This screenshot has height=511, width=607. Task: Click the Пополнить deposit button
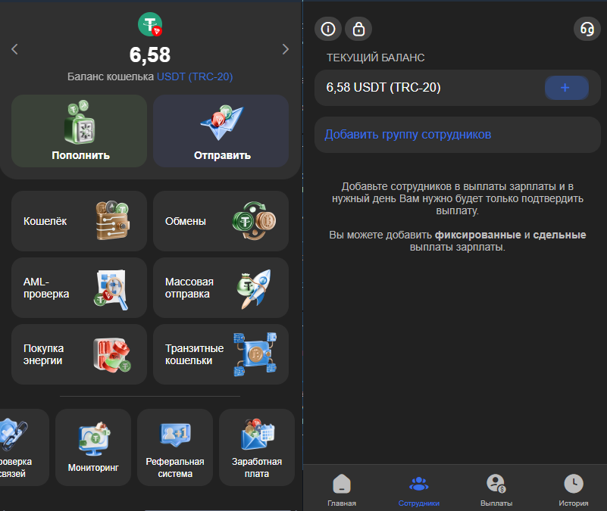pyautogui.click(x=80, y=131)
